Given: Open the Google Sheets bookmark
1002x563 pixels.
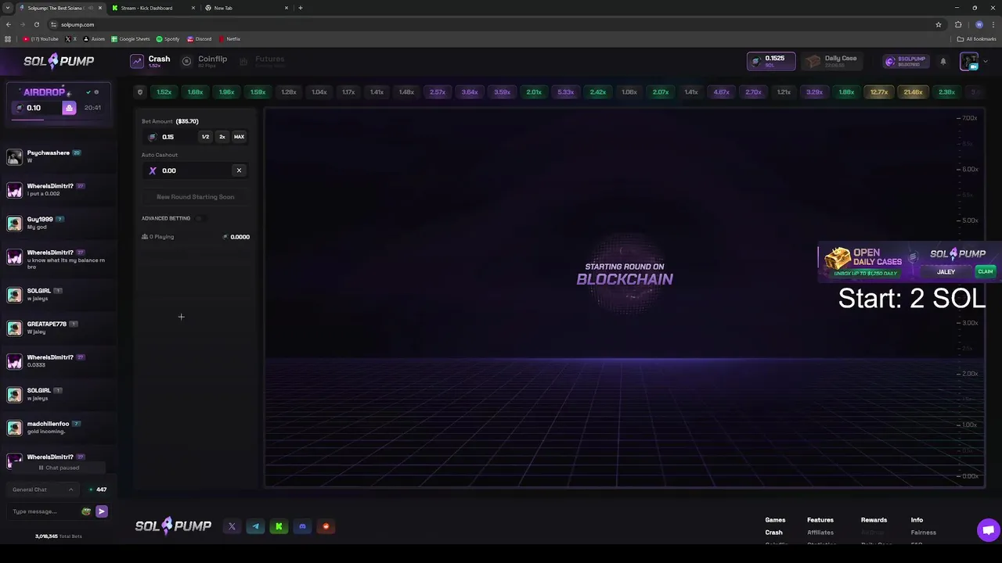Looking at the screenshot, I should [131, 39].
